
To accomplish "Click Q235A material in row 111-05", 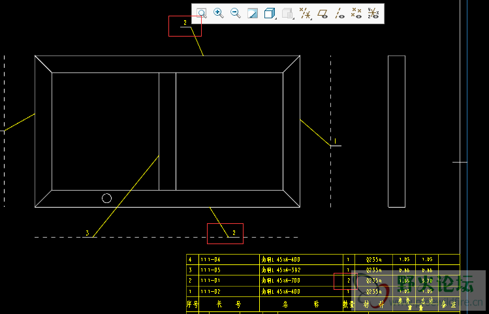I will [373, 270].
